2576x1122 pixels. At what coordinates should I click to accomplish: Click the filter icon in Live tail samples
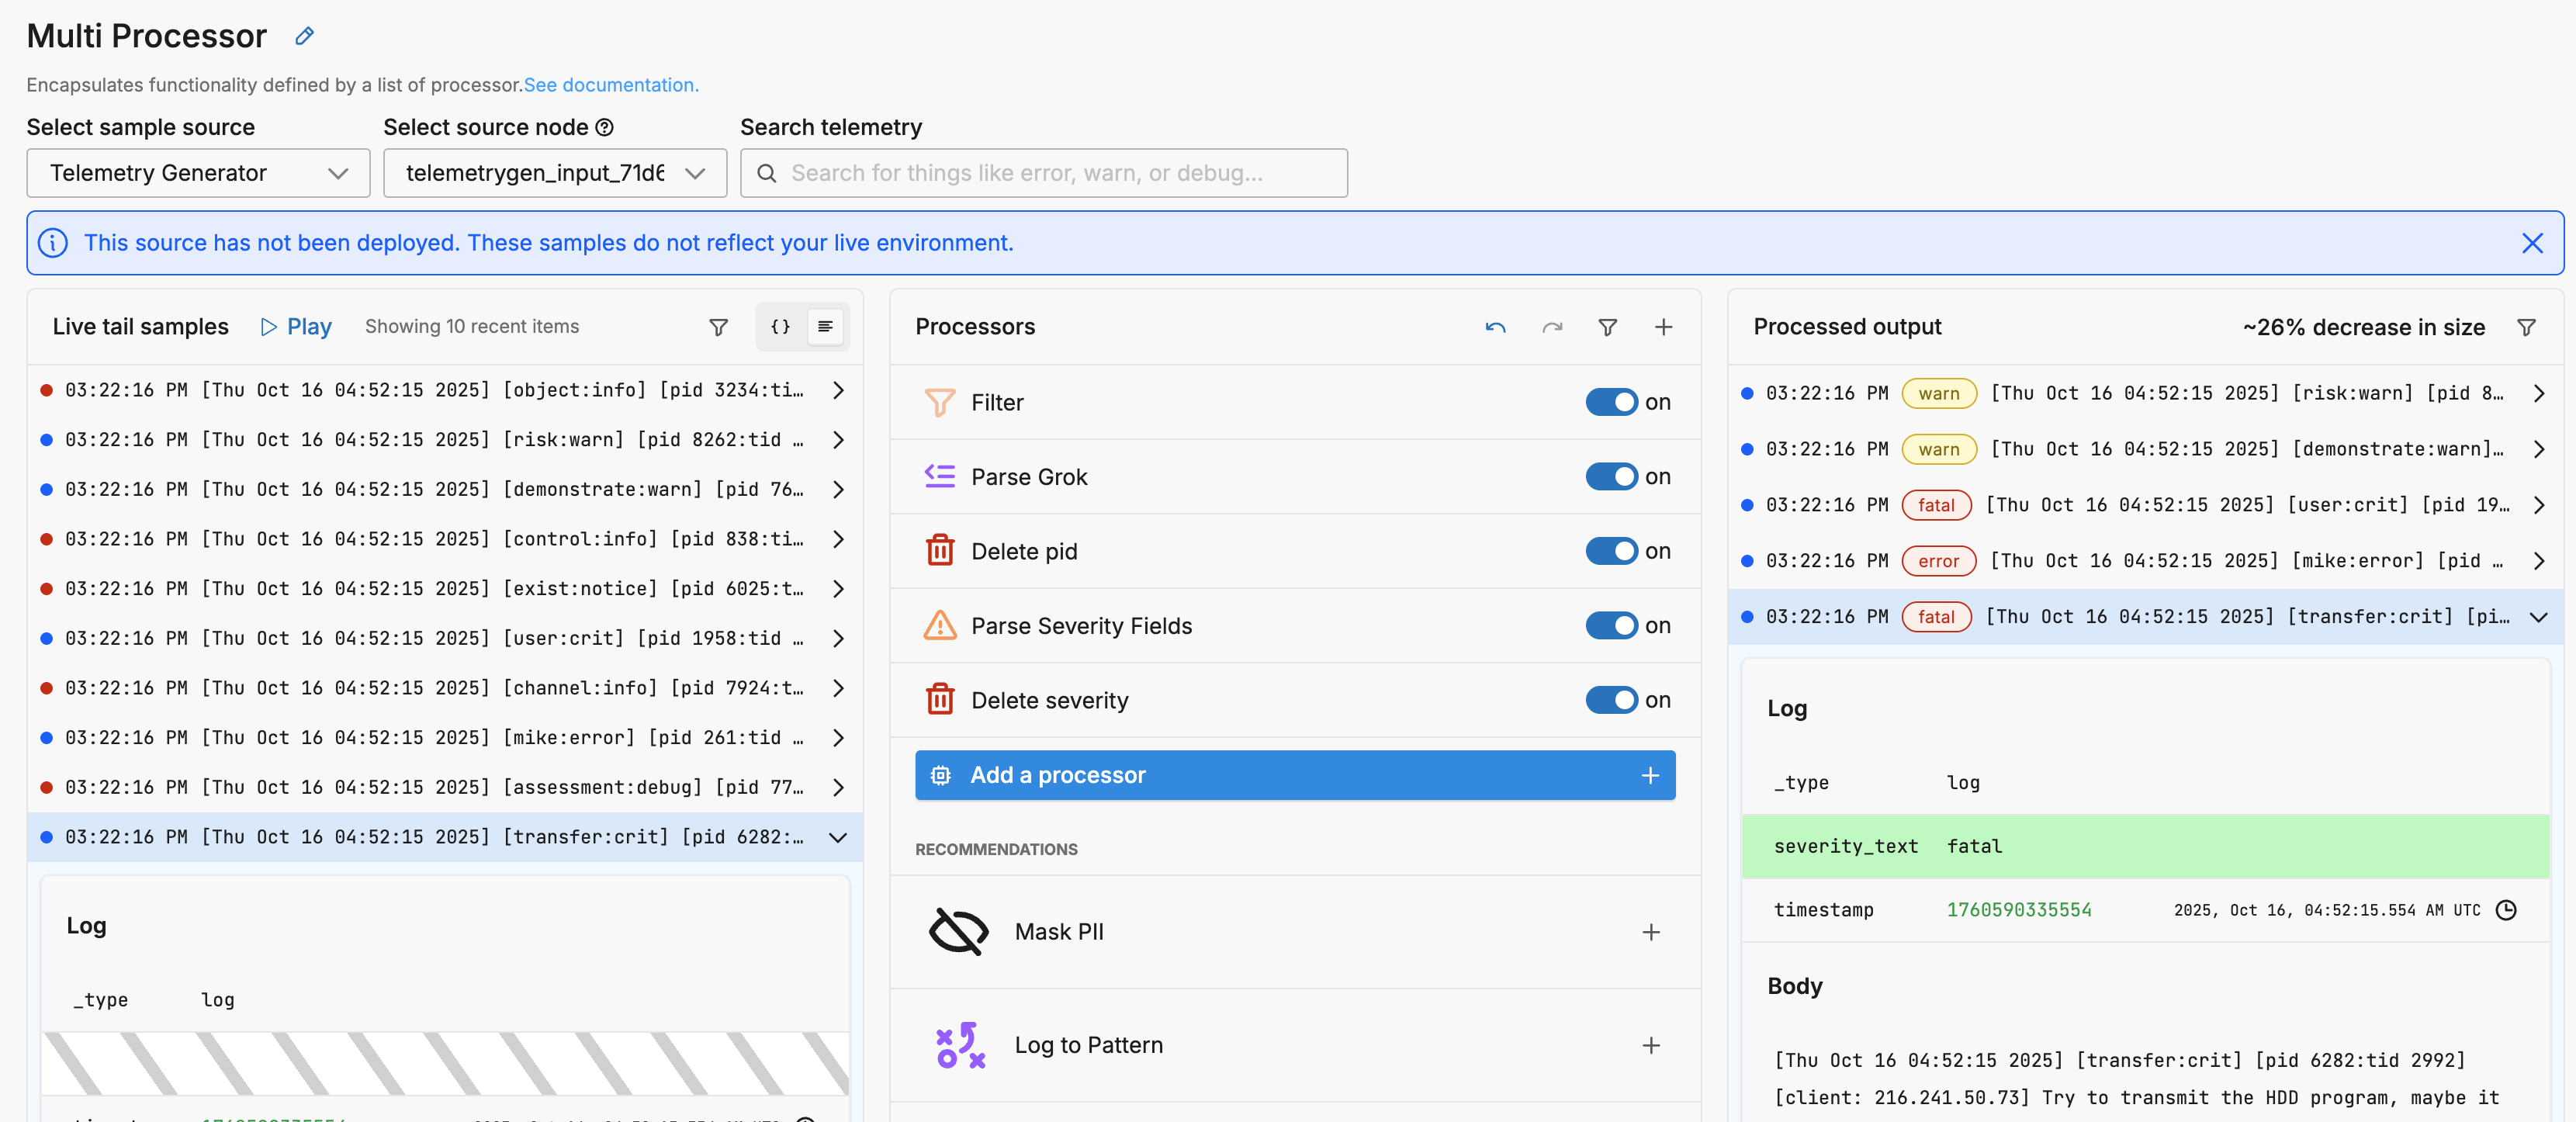[x=718, y=327]
